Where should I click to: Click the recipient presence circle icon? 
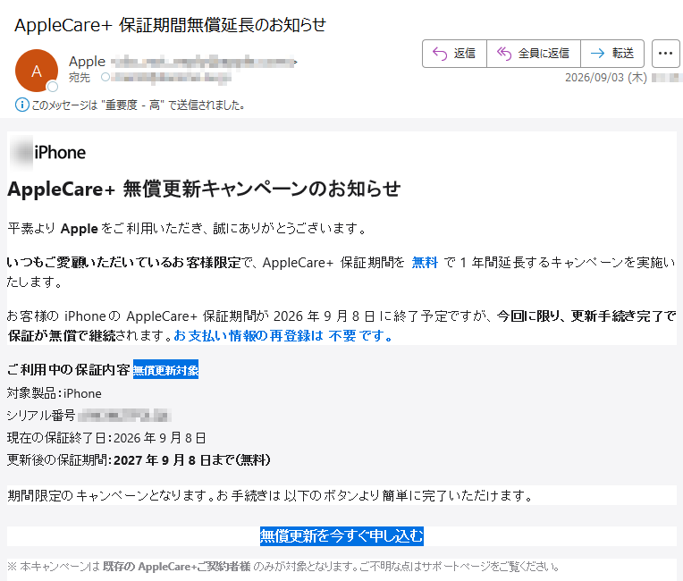pyautogui.click(x=105, y=77)
